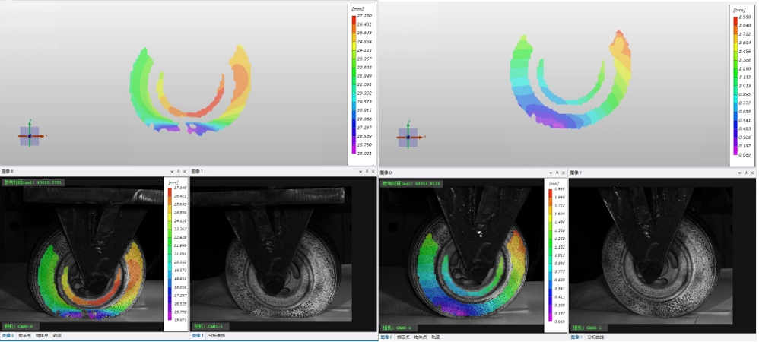Viewport: 759px width, 342px height.
Task: Click the XYZ axis gizmo in right 3D view
Action: [408, 137]
